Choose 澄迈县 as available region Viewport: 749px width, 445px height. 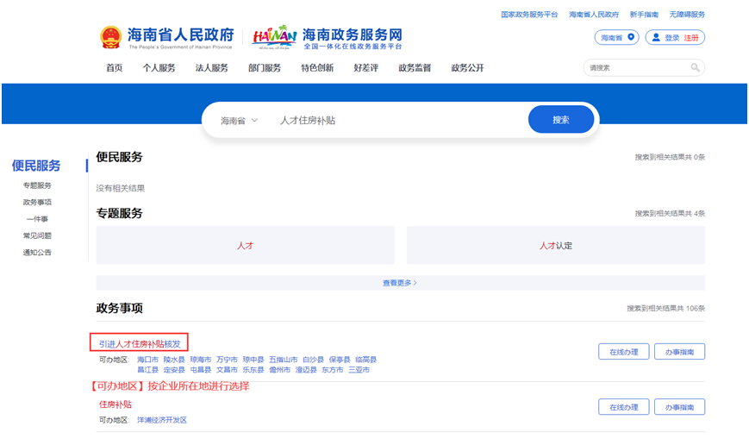(306, 370)
